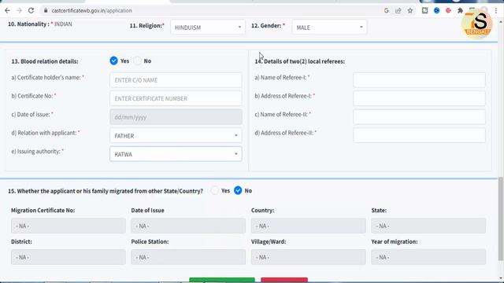Click Name of Referee-I field

point(419,80)
